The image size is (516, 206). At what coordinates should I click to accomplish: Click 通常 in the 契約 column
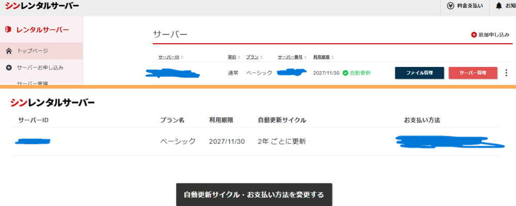pyautogui.click(x=233, y=73)
